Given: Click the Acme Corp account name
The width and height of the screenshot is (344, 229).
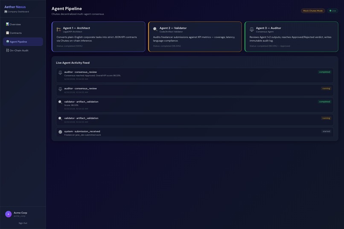Looking at the screenshot, I should pos(20,213).
